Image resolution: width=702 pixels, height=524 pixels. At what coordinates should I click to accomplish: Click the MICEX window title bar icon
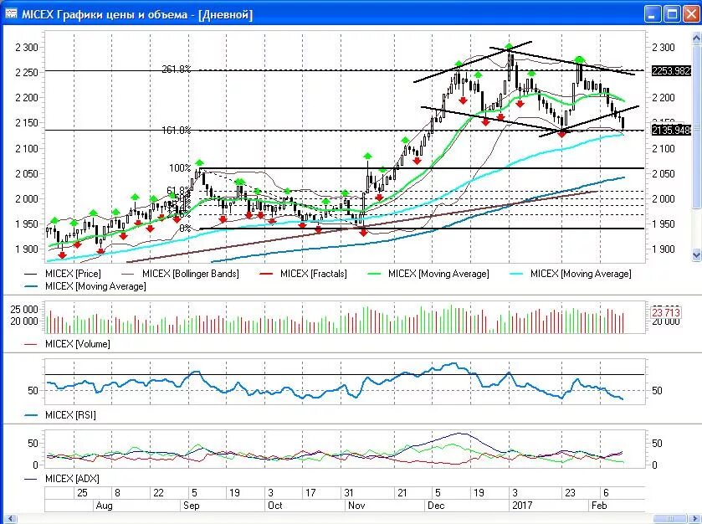click(11, 14)
